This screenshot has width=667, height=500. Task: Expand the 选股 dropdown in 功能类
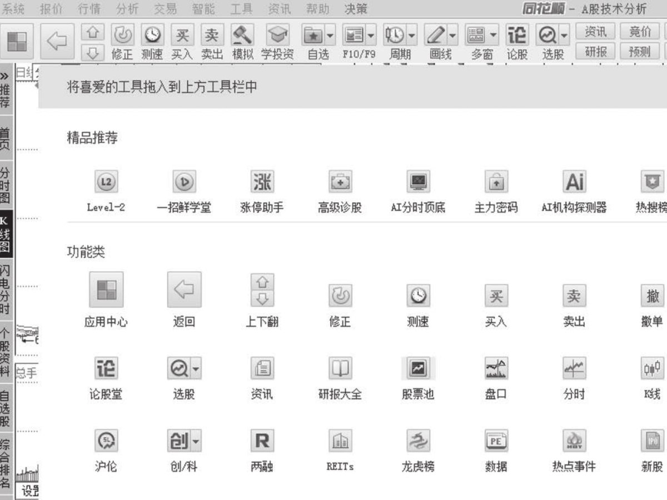coord(196,368)
